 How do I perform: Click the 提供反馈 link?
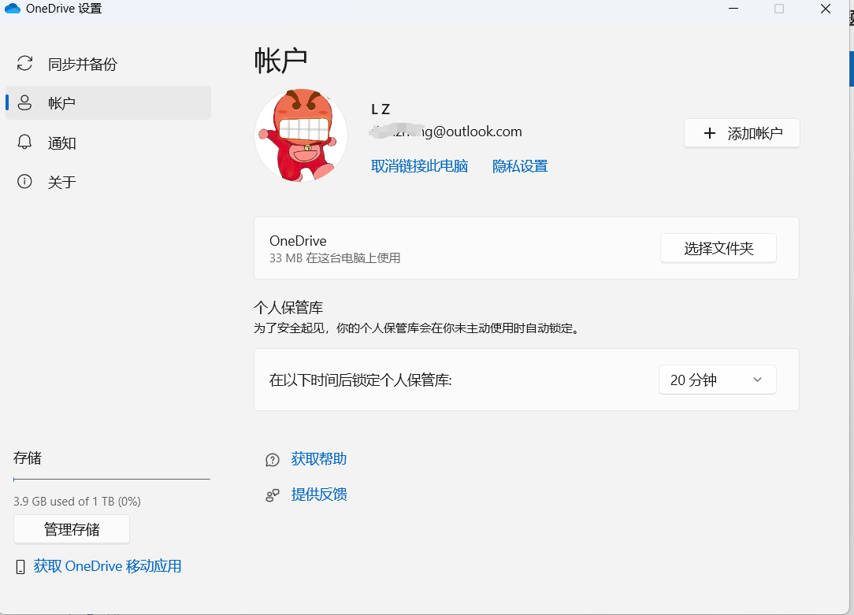click(x=319, y=495)
